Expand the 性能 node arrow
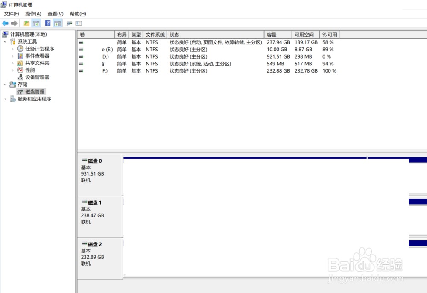 (12, 70)
